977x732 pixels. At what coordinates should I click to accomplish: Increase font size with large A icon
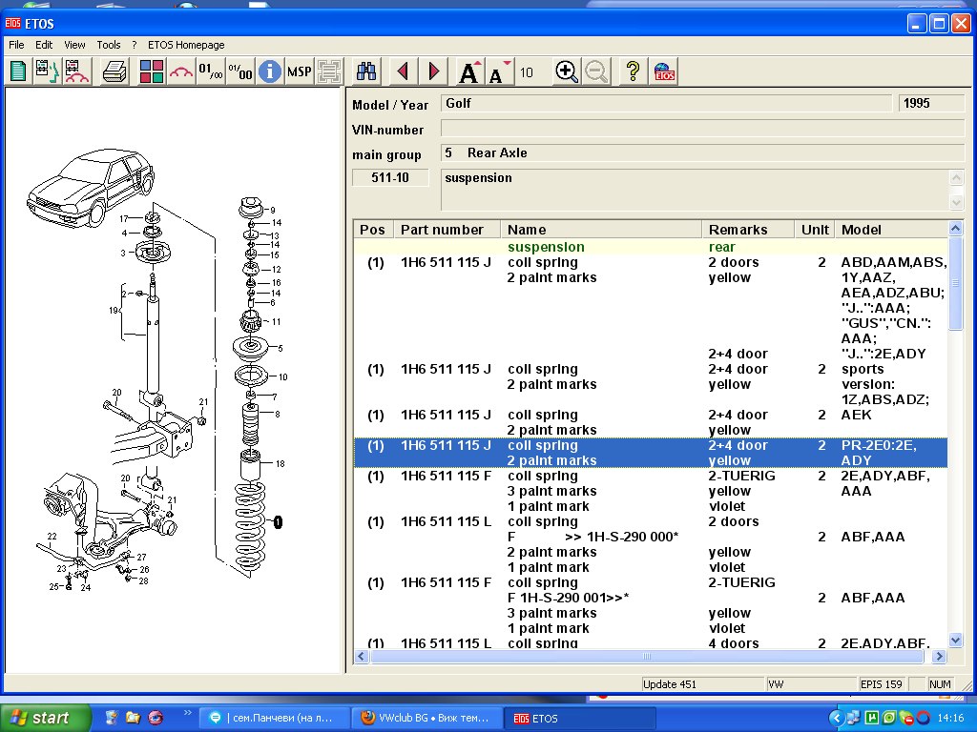tap(468, 71)
